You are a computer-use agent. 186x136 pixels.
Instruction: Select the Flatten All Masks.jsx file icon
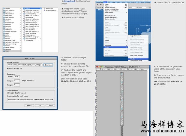24,21
